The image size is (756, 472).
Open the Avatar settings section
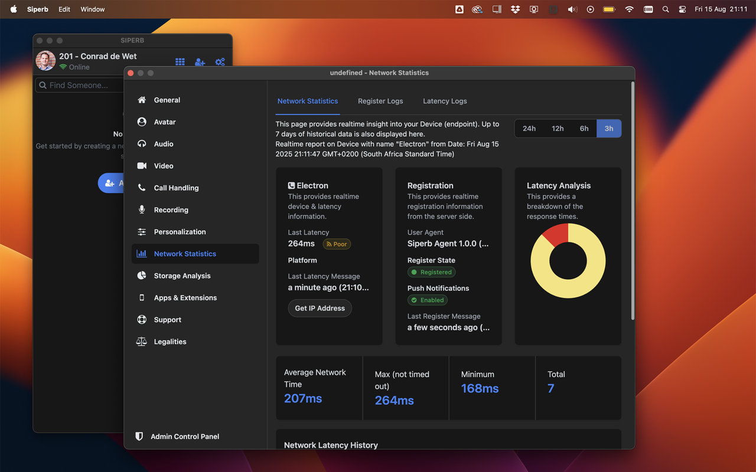(x=165, y=122)
